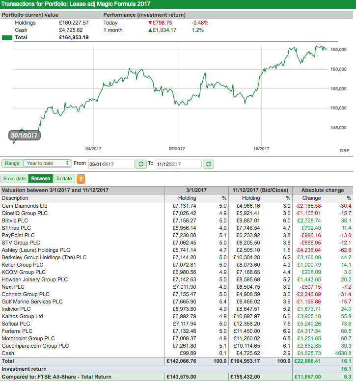Click 165,000 chart axis label
356x384 pixels.
(338, 50)
